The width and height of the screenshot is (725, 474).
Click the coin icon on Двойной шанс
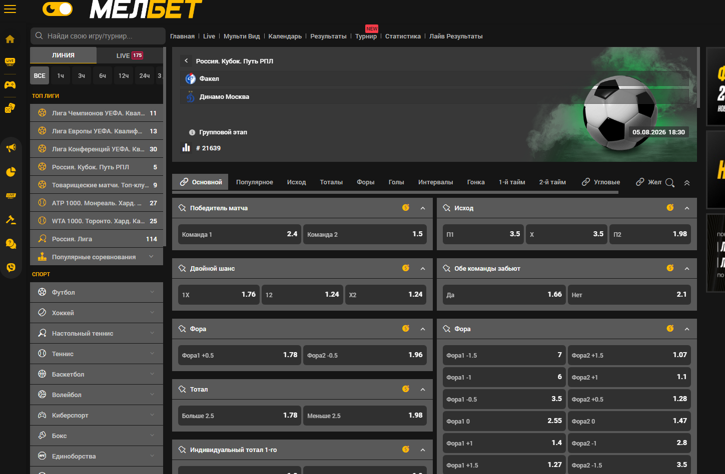pos(406,268)
